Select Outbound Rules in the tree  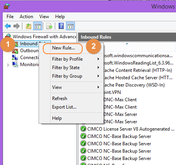29,51
